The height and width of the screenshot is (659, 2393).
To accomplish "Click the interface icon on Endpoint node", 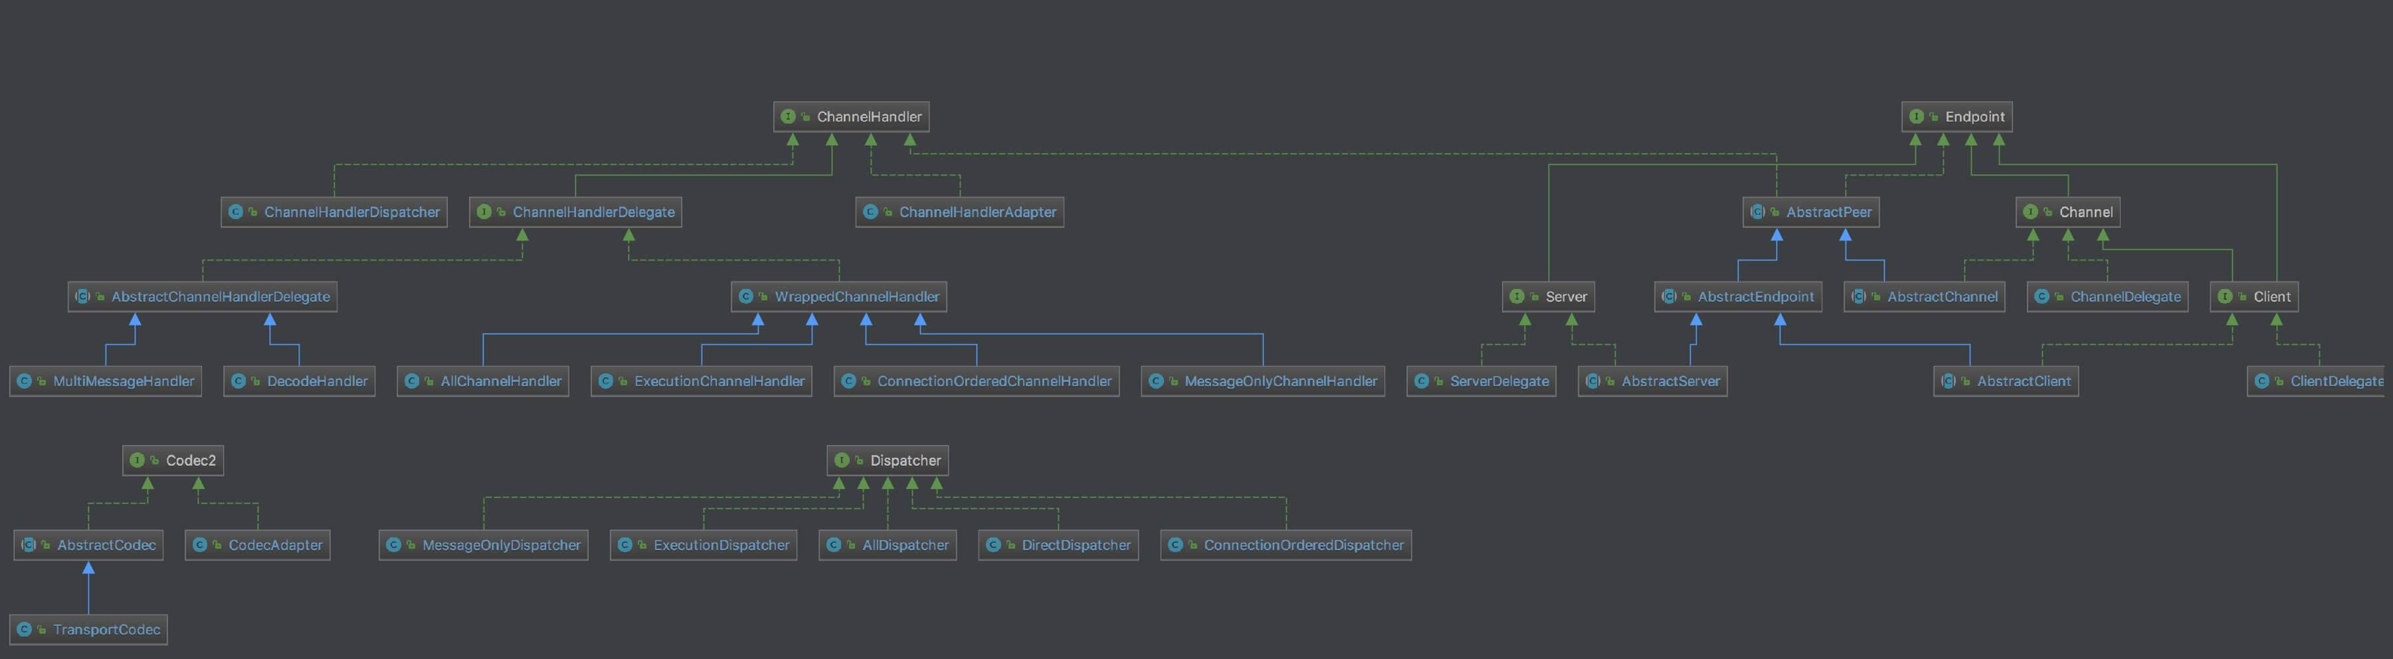I will 1917,116.
